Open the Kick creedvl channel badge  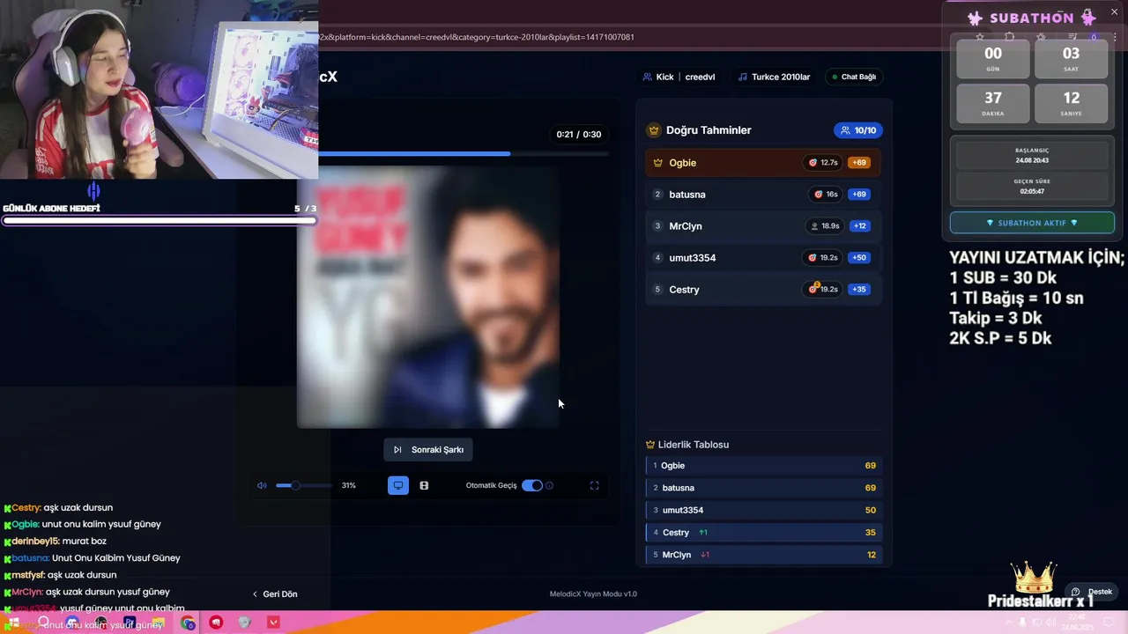pos(679,77)
